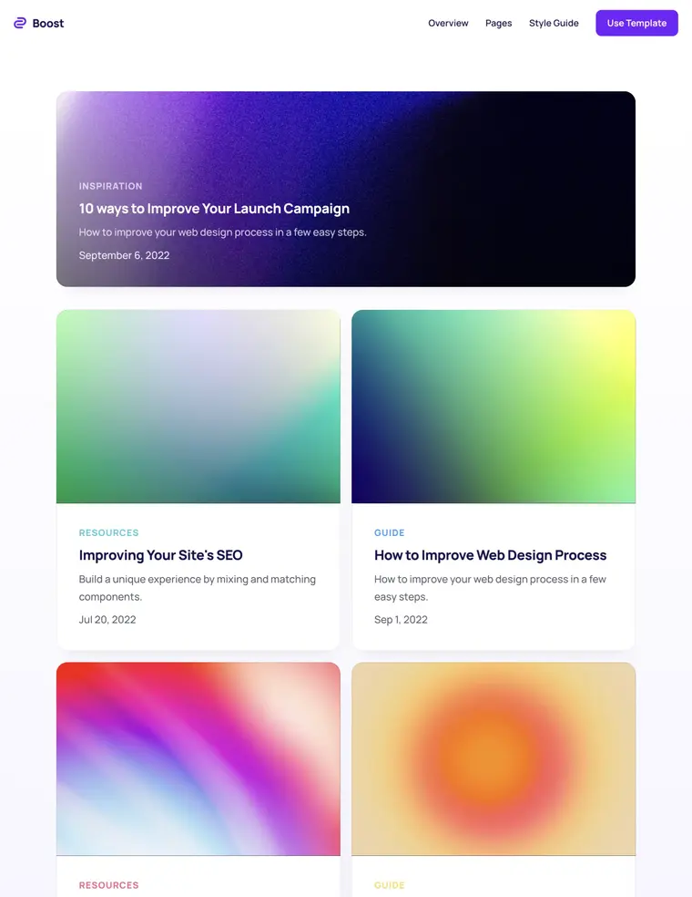Screen dimensions: 692x897
Task: Open the Overview nav item
Action: (x=448, y=24)
